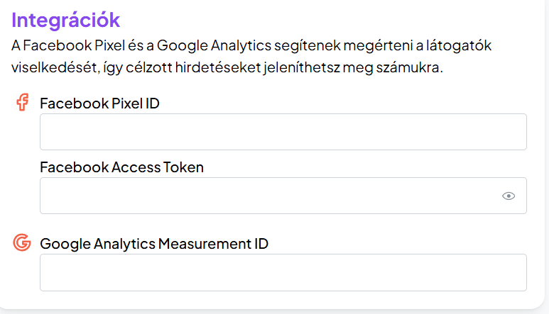Click the word "látogatók" in the description
Viewport: 549px width, 314px height.
[x=462, y=46]
